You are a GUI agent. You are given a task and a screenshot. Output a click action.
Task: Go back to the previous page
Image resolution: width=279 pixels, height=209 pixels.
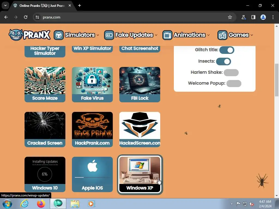(6, 17)
